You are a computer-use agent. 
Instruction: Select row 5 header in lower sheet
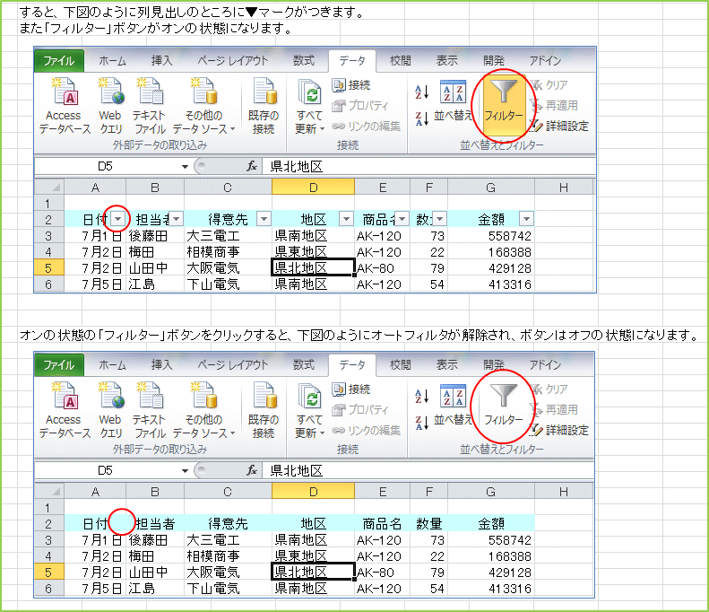click(x=48, y=573)
